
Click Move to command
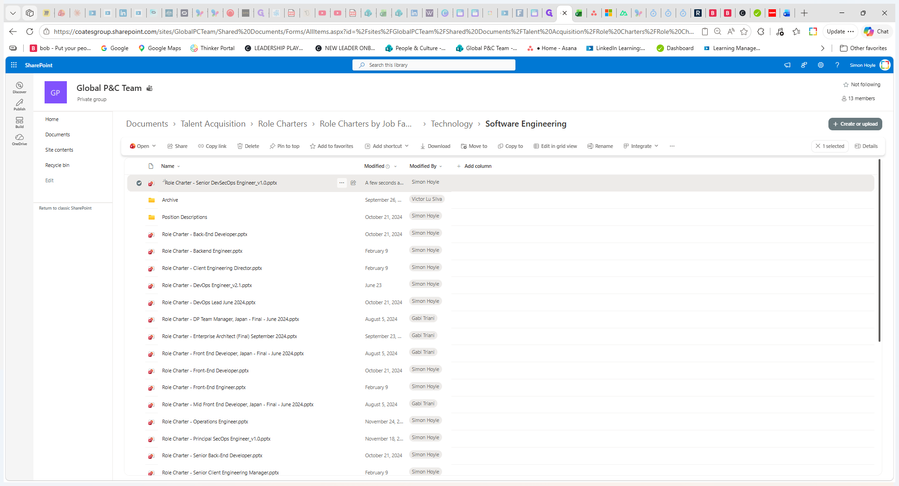tap(474, 146)
